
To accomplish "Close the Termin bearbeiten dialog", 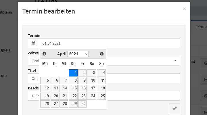I will point(184,9).
